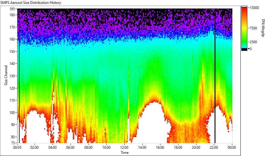Click the 02:00 time axis label

coord(34,148)
